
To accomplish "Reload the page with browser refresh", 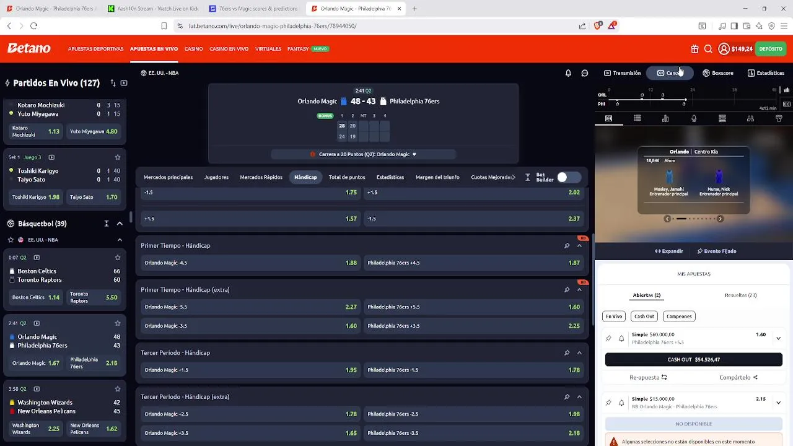I will (33, 26).
